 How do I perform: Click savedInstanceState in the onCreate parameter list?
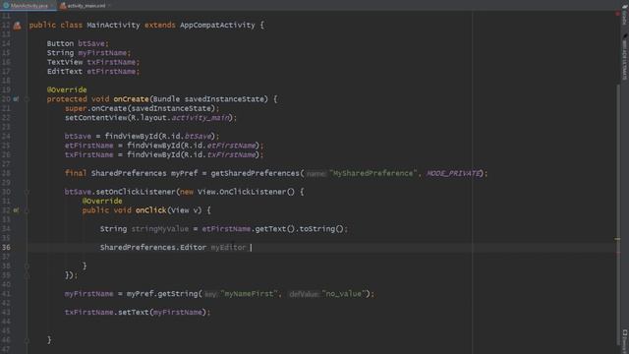pyautogui.click(x=224, y=98)
